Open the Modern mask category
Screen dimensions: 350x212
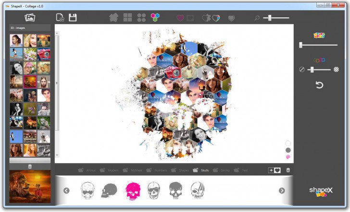click(x=109, y=170)
